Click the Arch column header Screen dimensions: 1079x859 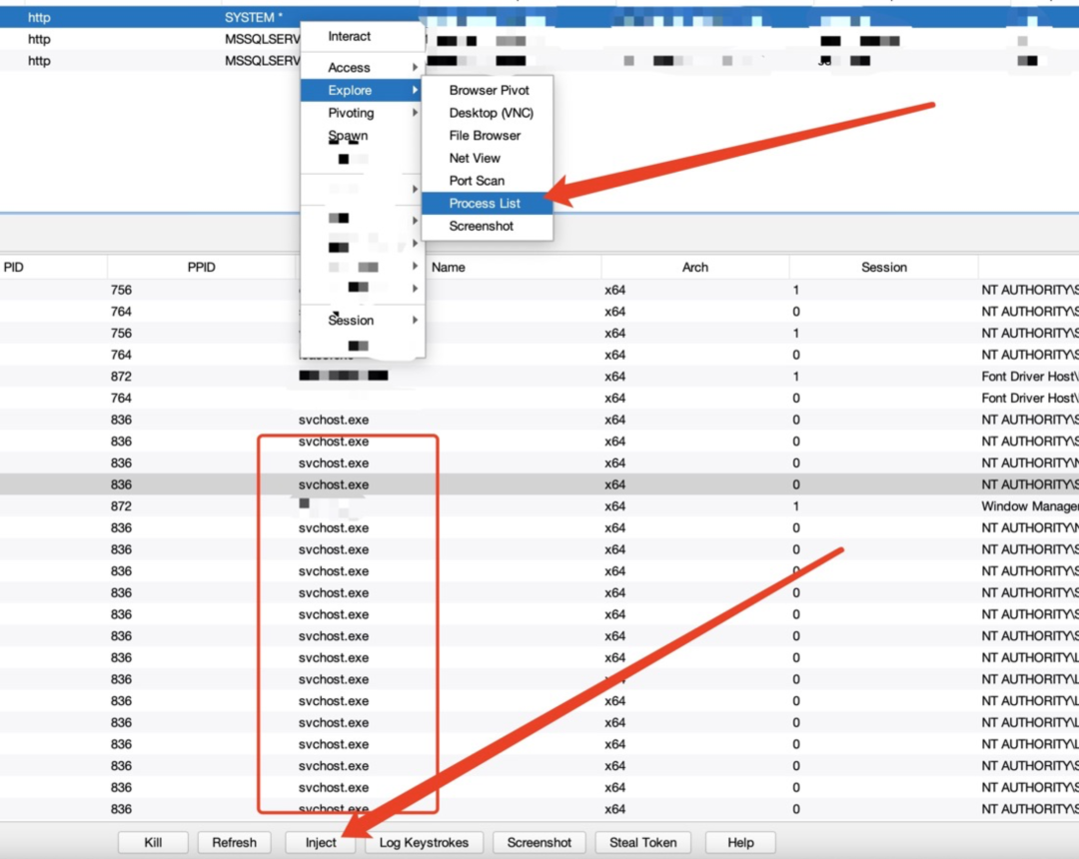[695, 268]
